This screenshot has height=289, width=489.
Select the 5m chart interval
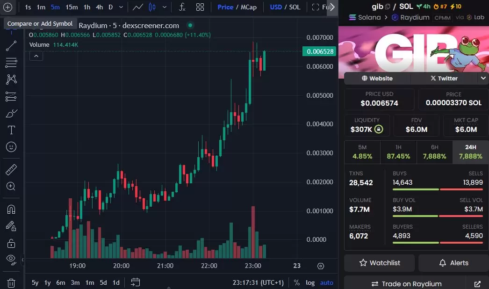(x=55, y=7)
